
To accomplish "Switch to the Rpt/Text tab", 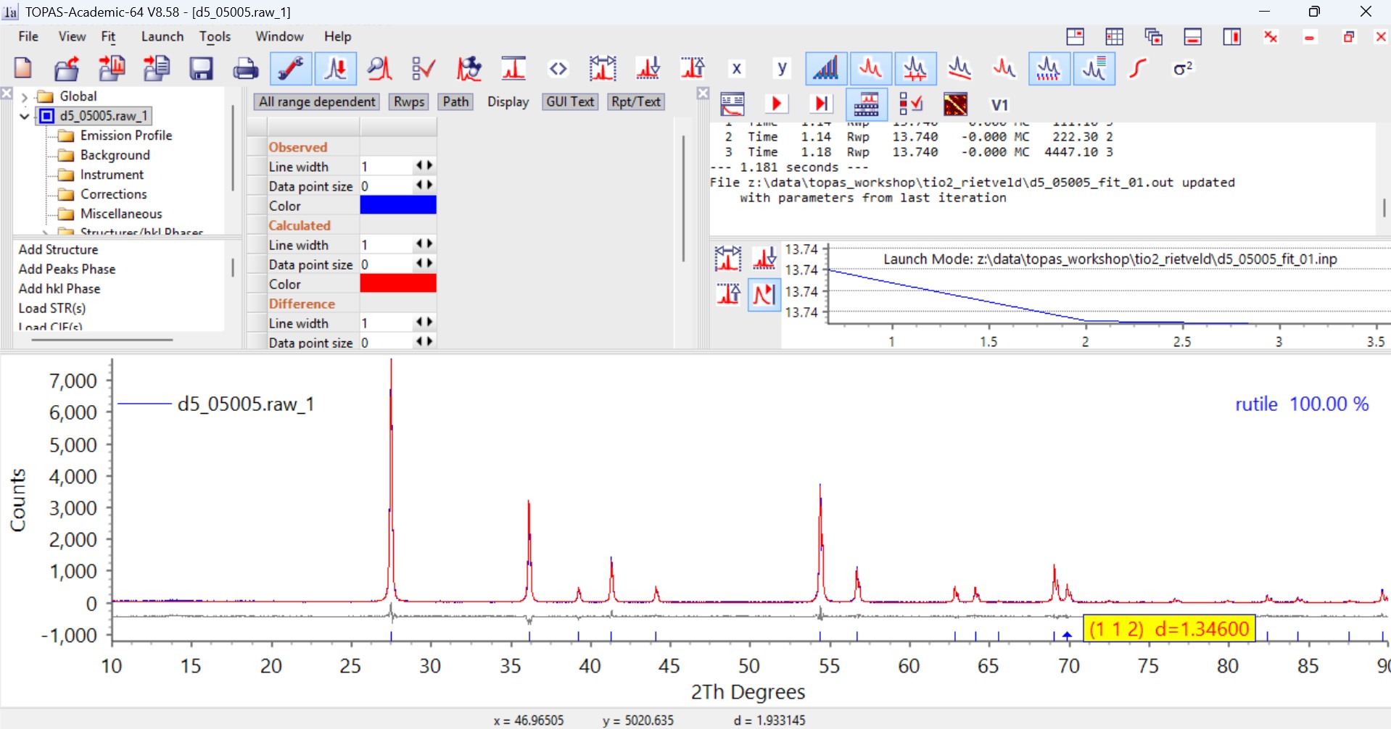I will point(635,101).
